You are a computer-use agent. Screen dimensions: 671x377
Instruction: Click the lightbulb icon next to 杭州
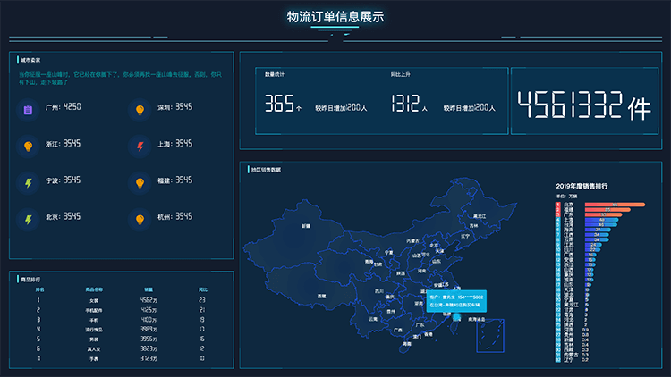click(x=140, y=220)
